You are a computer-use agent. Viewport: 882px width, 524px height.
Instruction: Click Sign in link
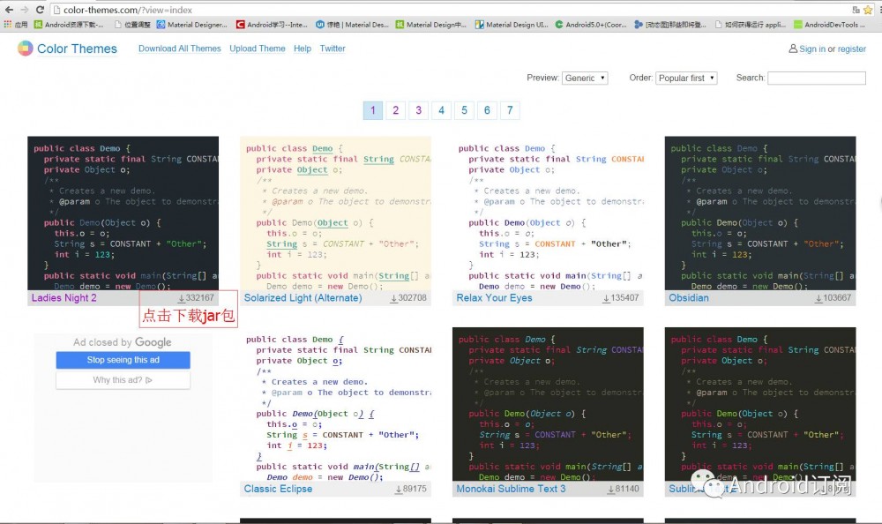tap(812, 49)
